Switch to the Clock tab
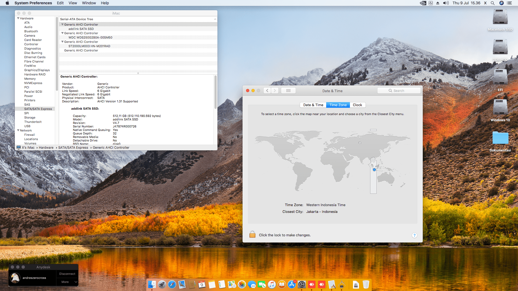 357,105
